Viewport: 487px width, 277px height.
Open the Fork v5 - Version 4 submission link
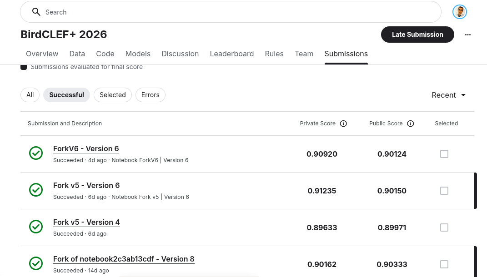[86, 223]
